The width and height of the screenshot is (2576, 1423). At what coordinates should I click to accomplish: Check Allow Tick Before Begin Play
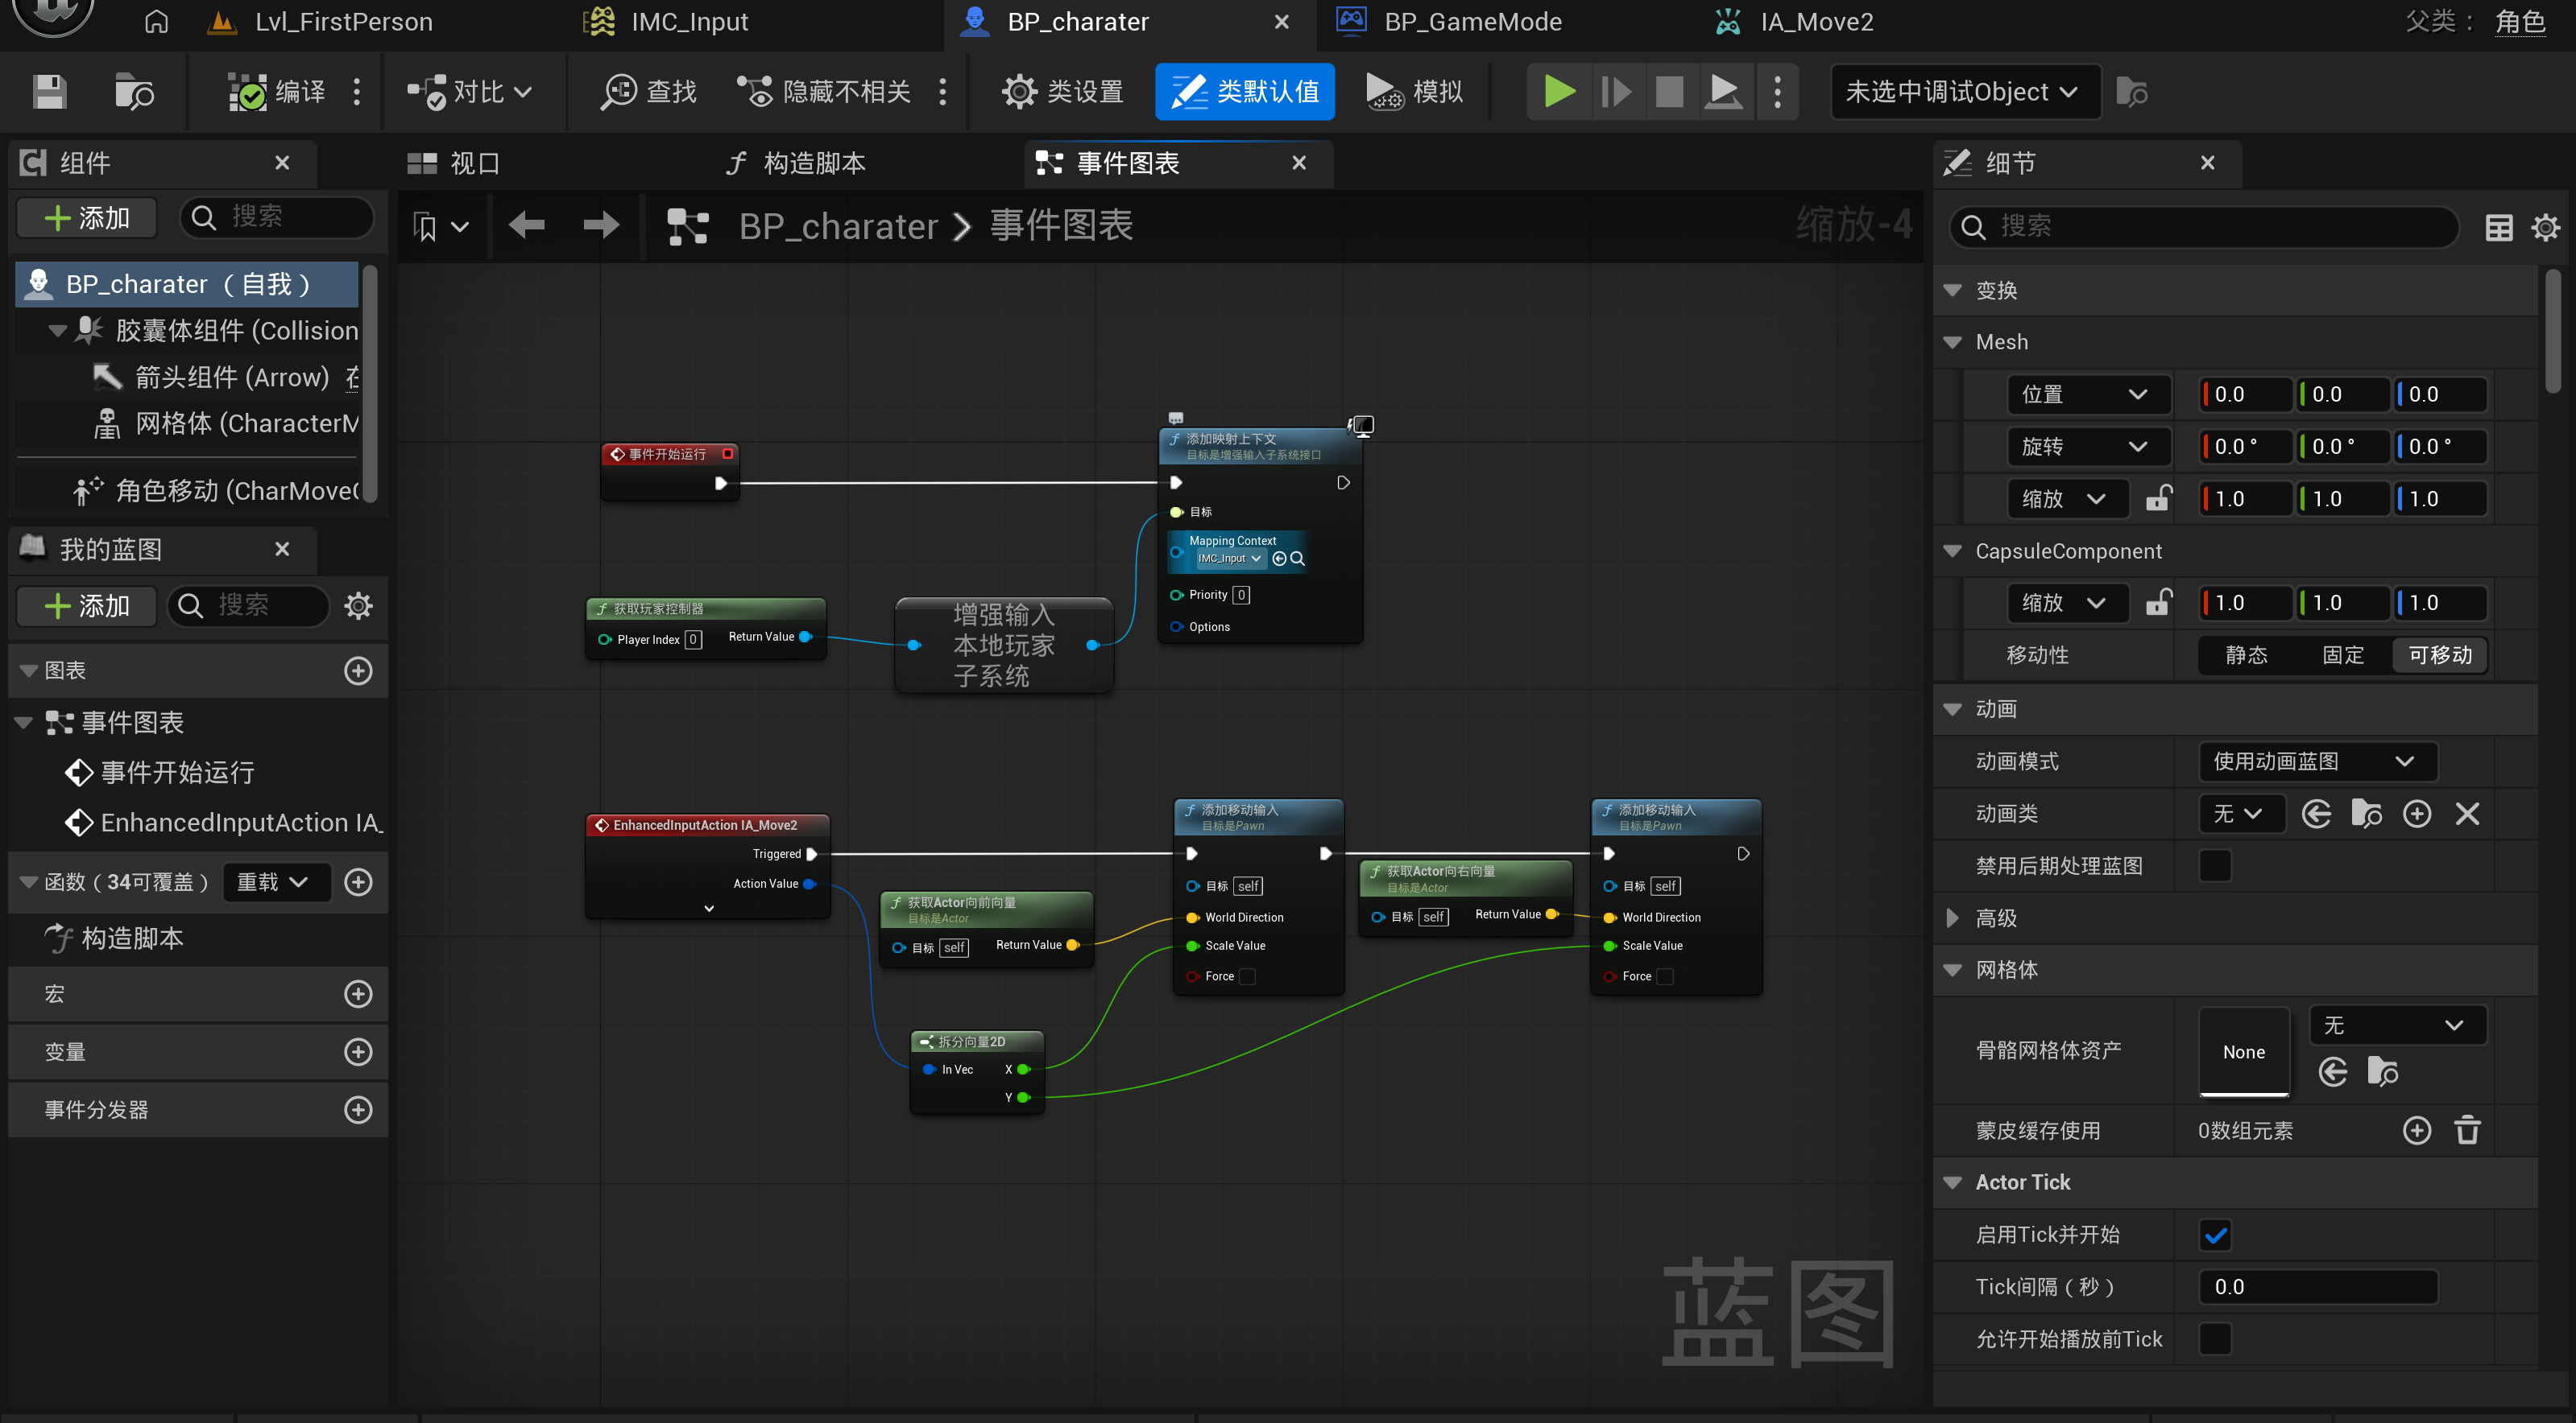pyautogui.click(x=2214, y=1339)
